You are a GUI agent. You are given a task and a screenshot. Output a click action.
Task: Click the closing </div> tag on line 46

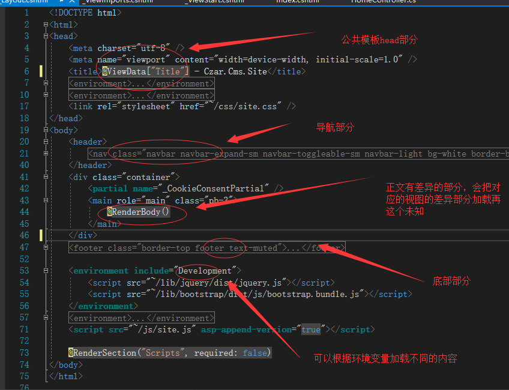click(83, 235)
